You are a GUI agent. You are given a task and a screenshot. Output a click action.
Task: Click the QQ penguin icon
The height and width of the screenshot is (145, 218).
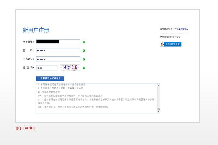(x=162, y=44)
